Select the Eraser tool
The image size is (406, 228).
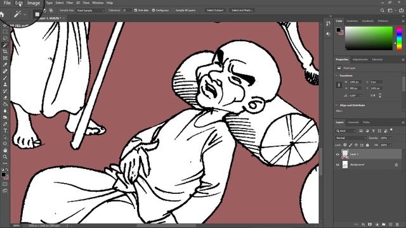click(x=5, y=98)
